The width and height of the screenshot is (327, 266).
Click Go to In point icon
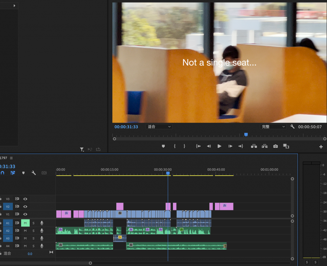198,146
